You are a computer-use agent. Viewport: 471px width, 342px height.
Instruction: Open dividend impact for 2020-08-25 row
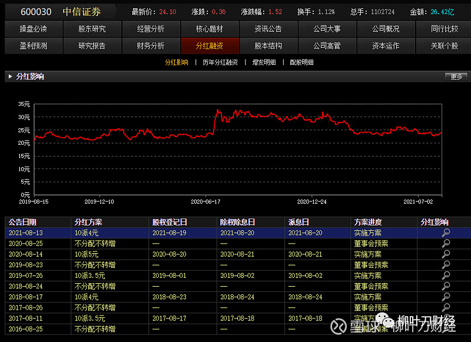tap(446, 243)
